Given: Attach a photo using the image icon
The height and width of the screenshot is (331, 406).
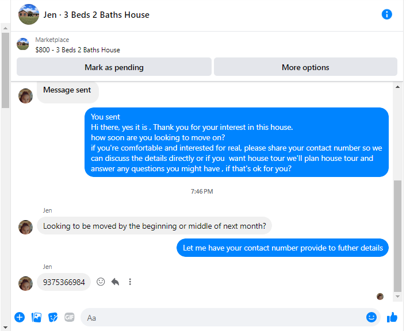Looking at the screenshot, I should pos(36,317).
